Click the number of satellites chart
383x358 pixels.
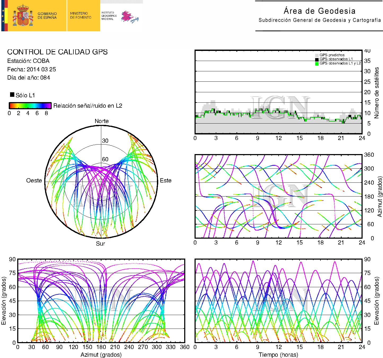pyautogui.click(x=278, y=92)
